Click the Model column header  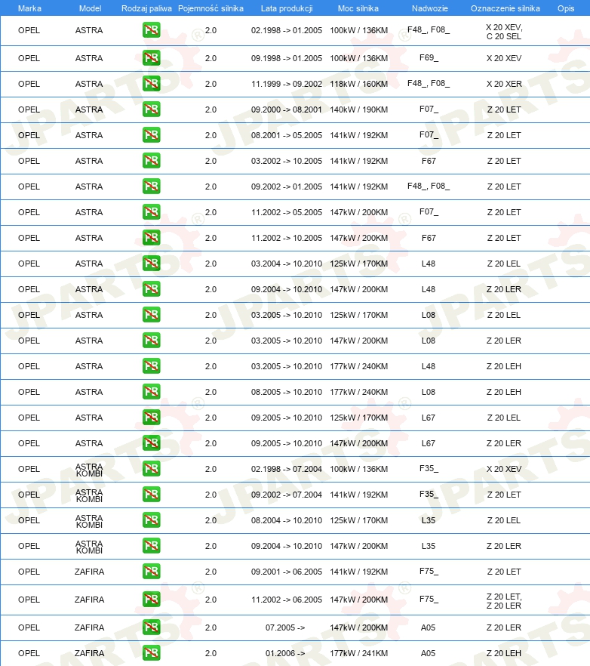click(x=90, y=8)
